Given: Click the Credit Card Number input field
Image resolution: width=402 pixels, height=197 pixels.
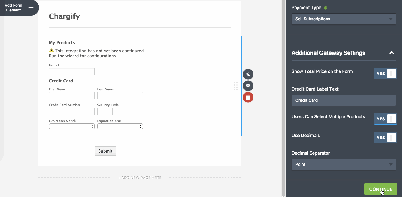Looking at the screenshot, I should point(72,111).
